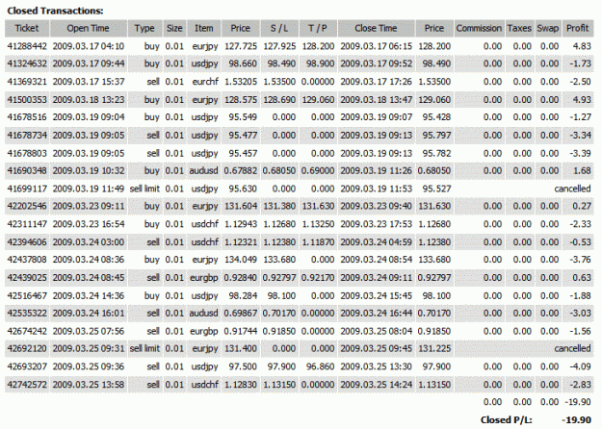The width and height of the screenshot is (602, 429).
Task: Select ticket number 41500353
Action: 27,100
